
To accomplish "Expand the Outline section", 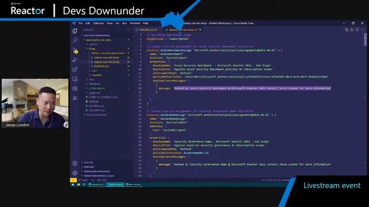I will [x=88, y=162].
